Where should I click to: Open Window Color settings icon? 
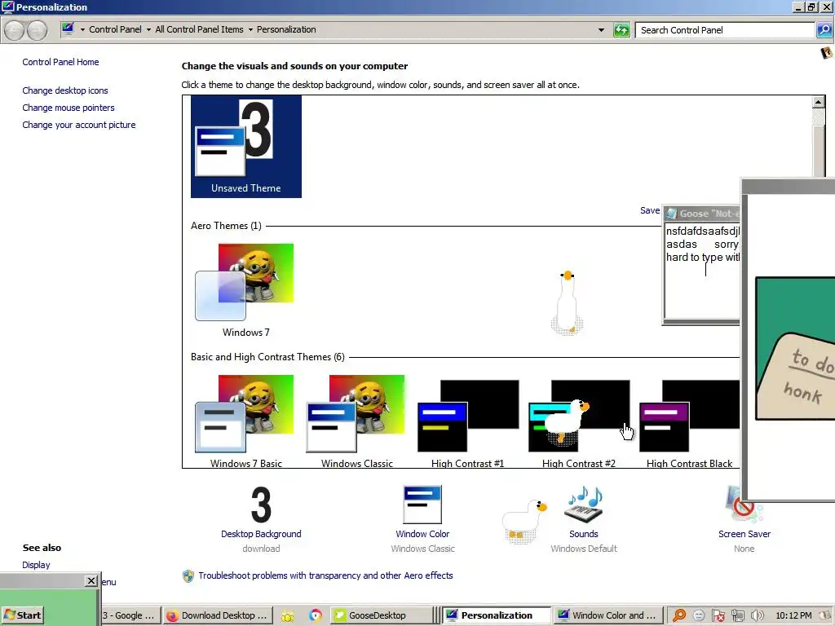click(422, 505)
